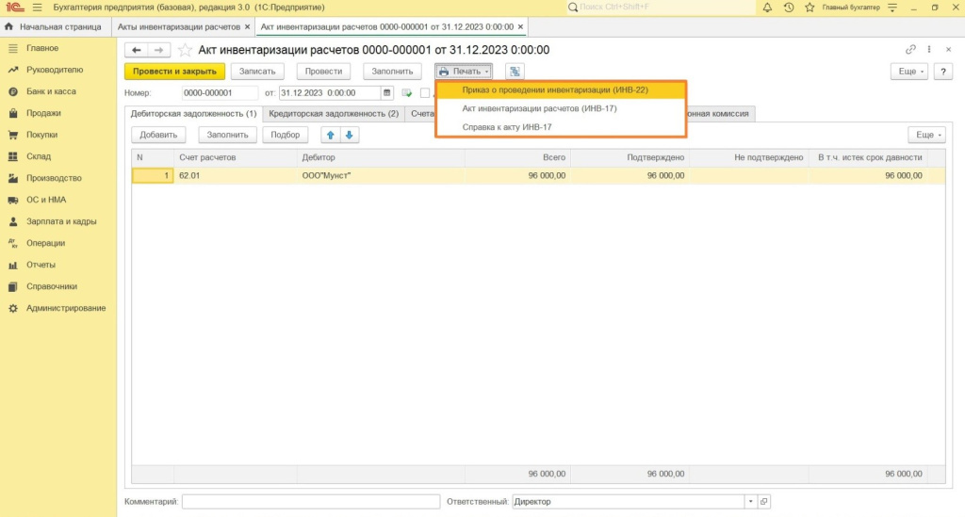Click structure icon right of Печать

click(515, 72)
